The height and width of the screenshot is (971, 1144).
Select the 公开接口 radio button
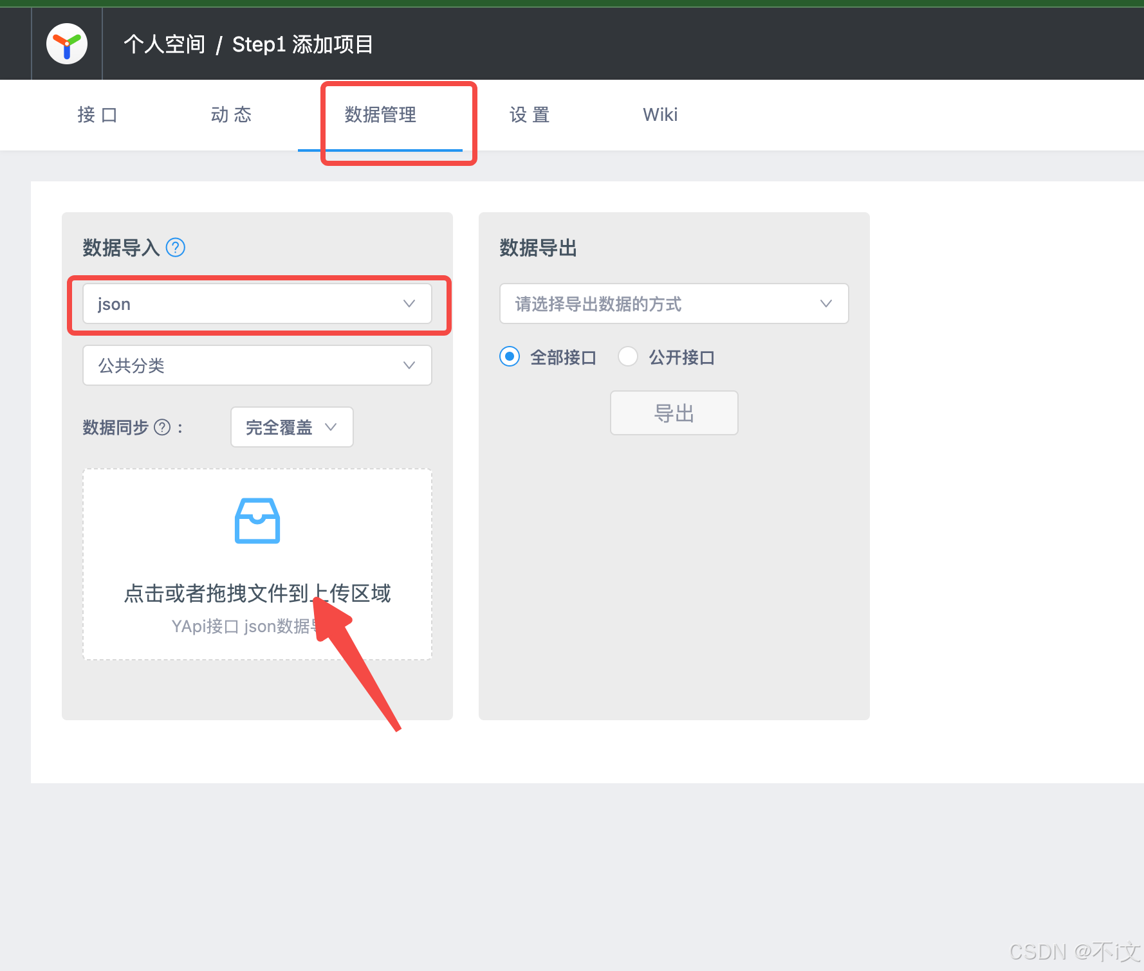click(627, 356)
